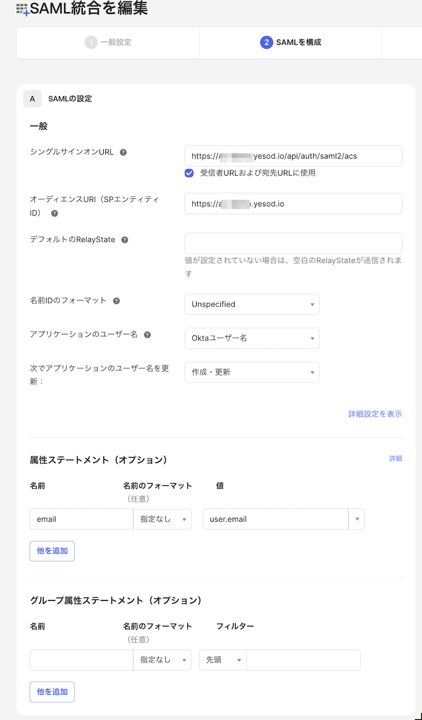The width and height of the screenshot is (422, 720).
Task: Expand the Oktaユーザー名 dropdown
Action: [x=252, y=338]
